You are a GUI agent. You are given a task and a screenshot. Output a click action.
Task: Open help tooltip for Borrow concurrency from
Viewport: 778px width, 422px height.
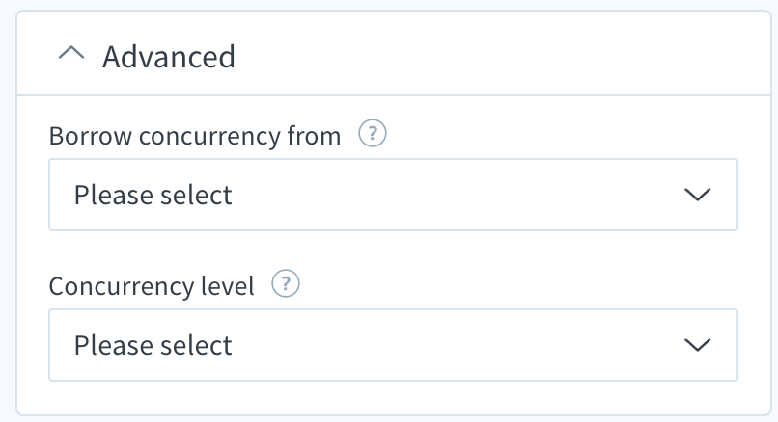click(x=373, y=134)
